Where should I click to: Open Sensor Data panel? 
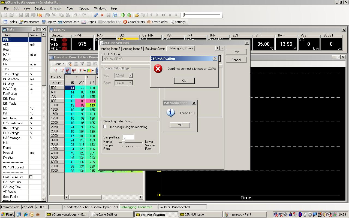[68, 22]
